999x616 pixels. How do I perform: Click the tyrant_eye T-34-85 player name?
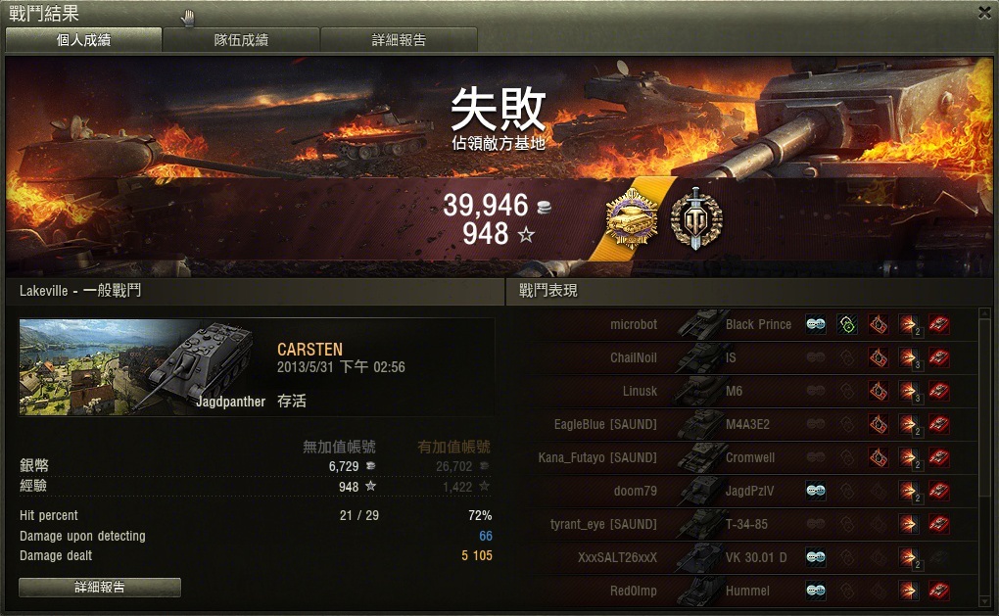(x=603, y=524)
